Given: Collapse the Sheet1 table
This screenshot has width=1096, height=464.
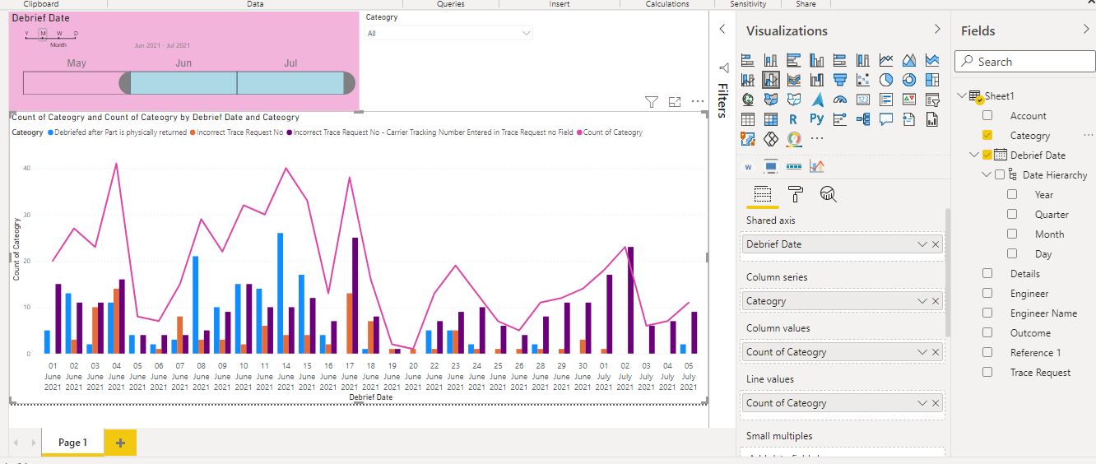Looking at the screenshot, I should pos(963,96).
